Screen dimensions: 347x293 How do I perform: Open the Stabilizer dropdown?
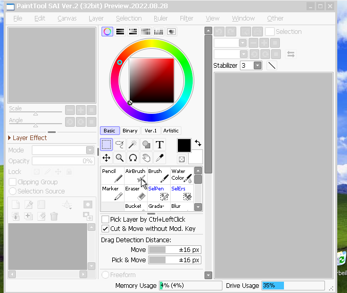tap(257, 66)
